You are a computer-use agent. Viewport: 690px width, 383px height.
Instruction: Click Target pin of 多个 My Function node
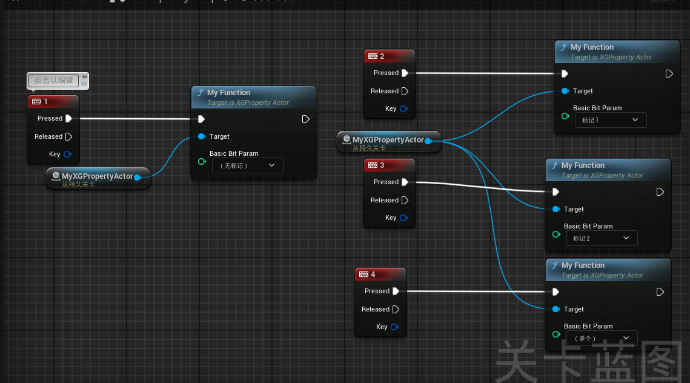pyautogui.click(x=556, y=309)
